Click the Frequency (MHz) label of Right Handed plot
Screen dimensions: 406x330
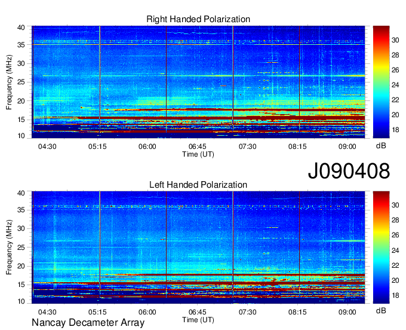pos(9,82)
